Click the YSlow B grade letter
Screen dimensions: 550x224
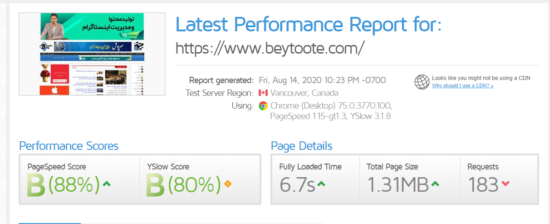click(156, 184)
